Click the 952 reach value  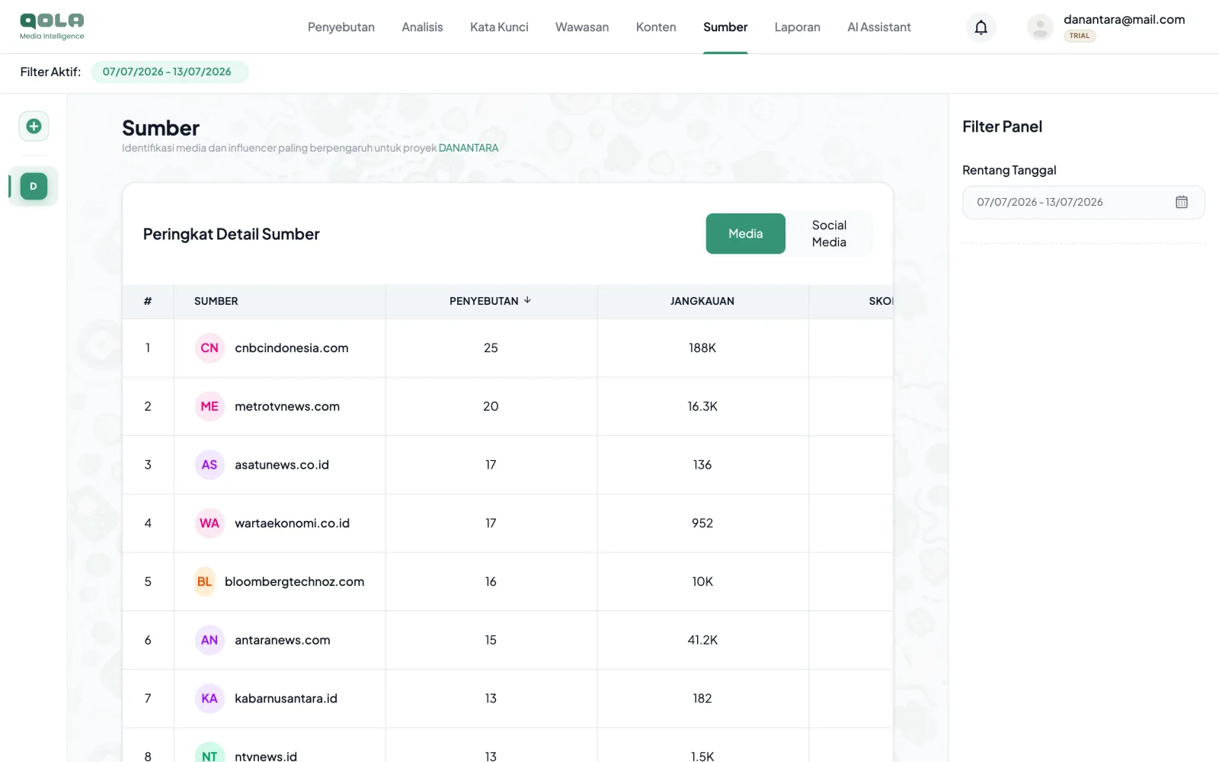pos(702,523)
